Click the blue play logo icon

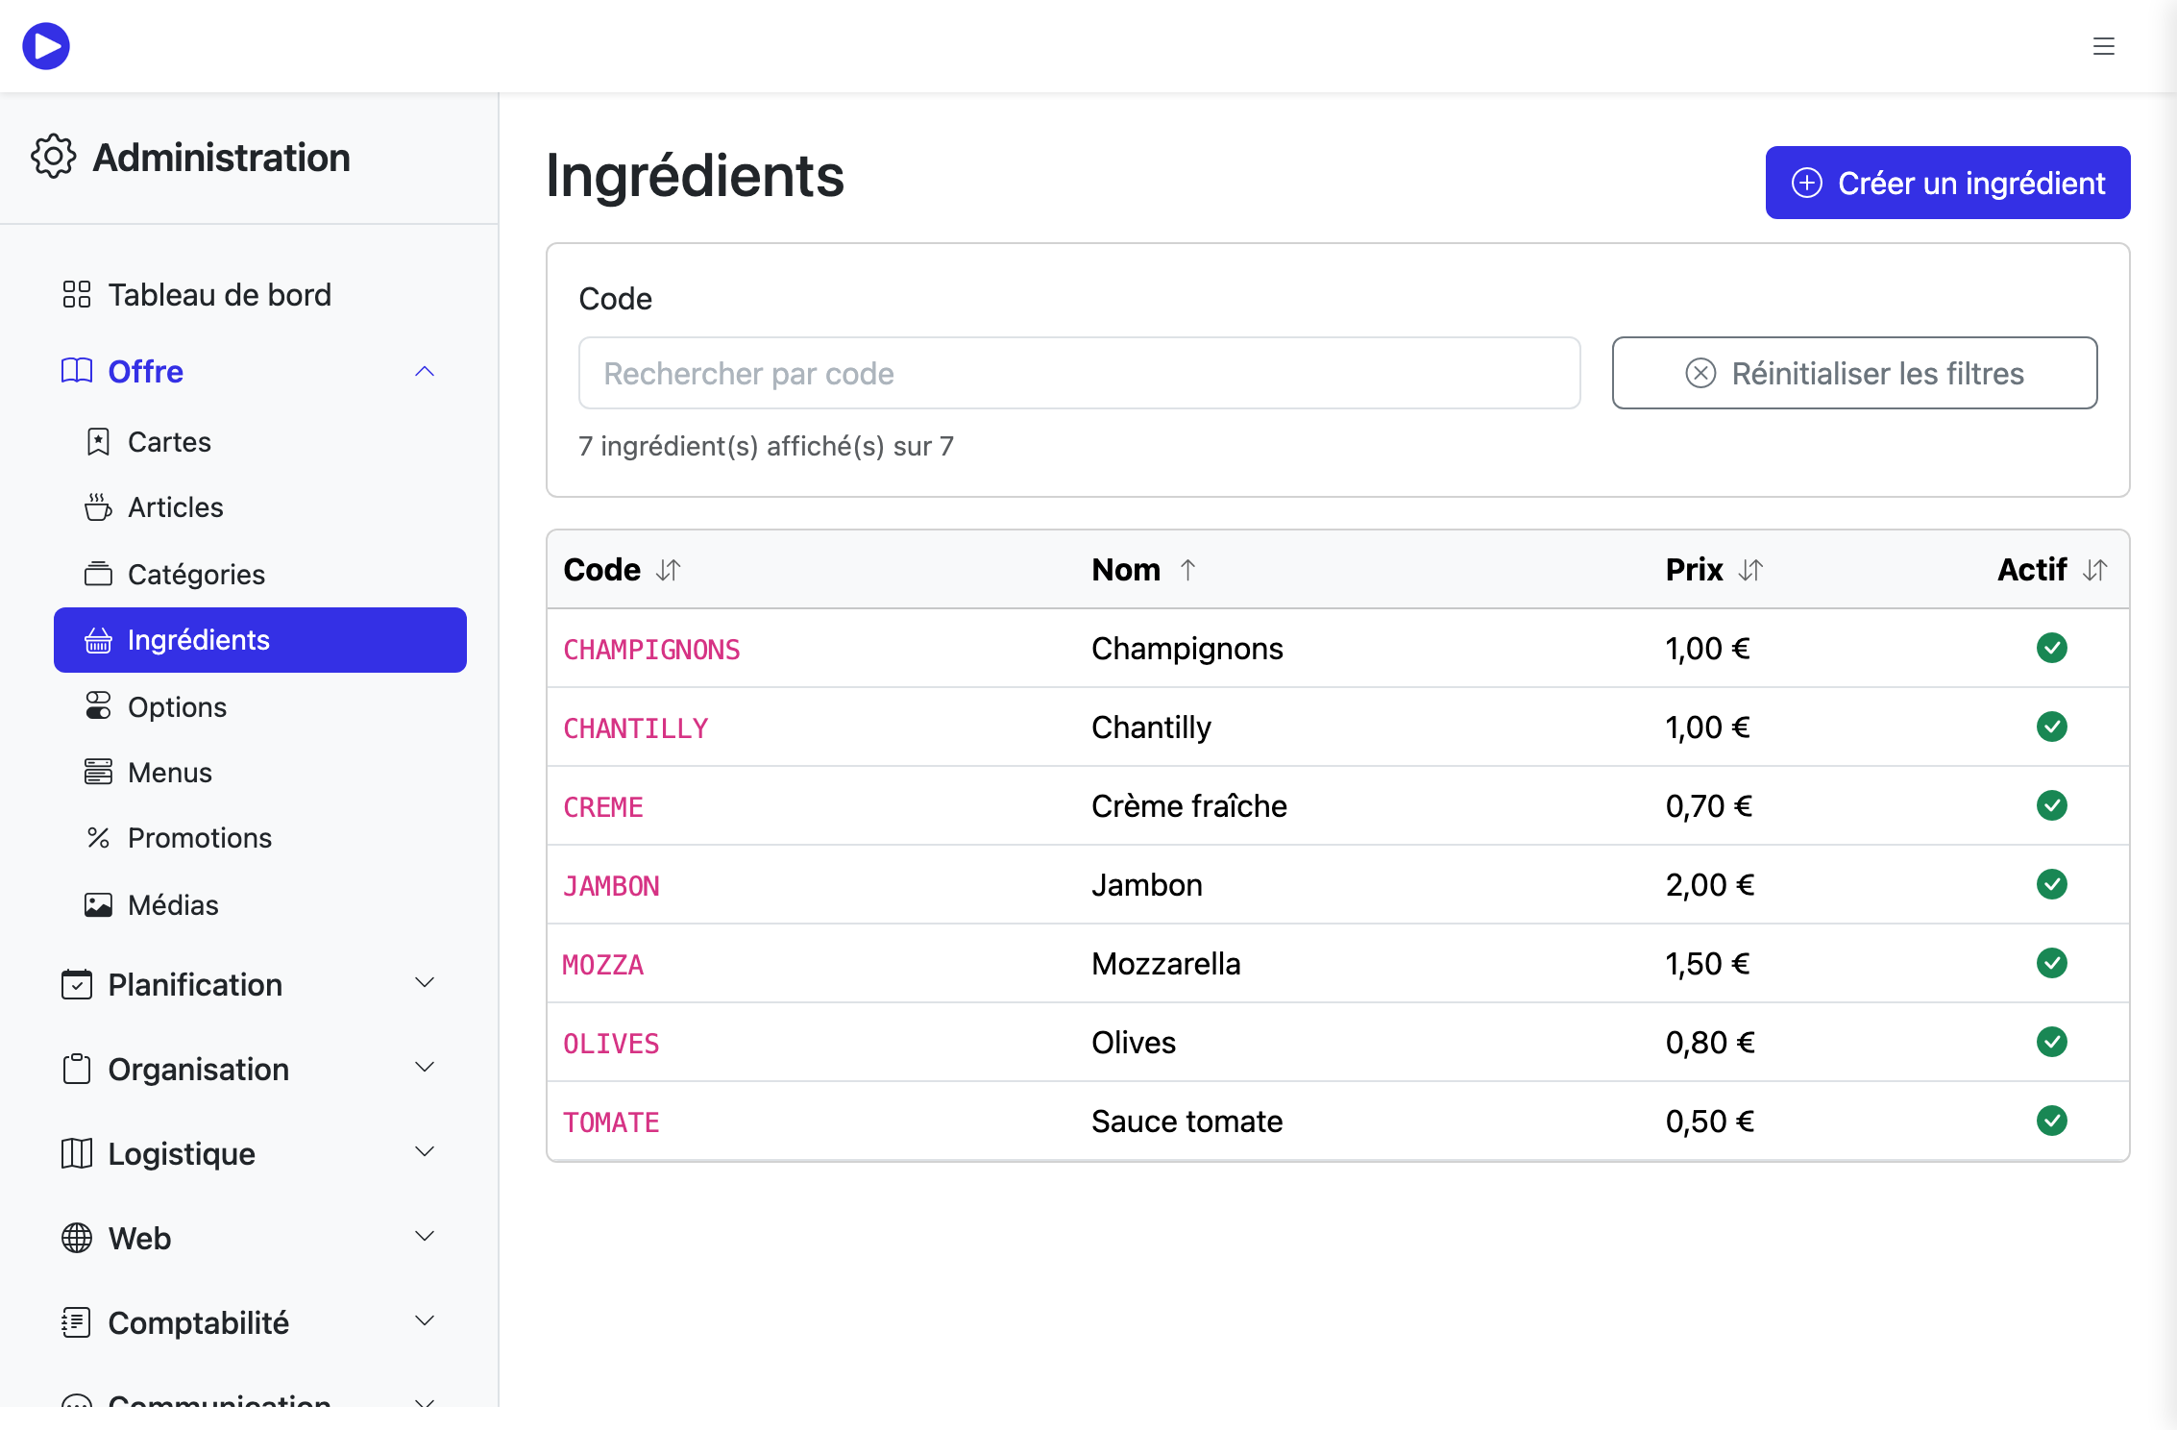tap(46, 46)
